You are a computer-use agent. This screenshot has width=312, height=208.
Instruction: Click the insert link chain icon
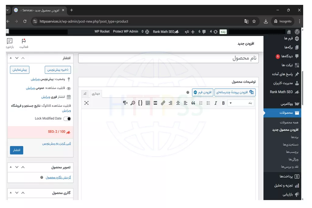[x=163, y=103]
